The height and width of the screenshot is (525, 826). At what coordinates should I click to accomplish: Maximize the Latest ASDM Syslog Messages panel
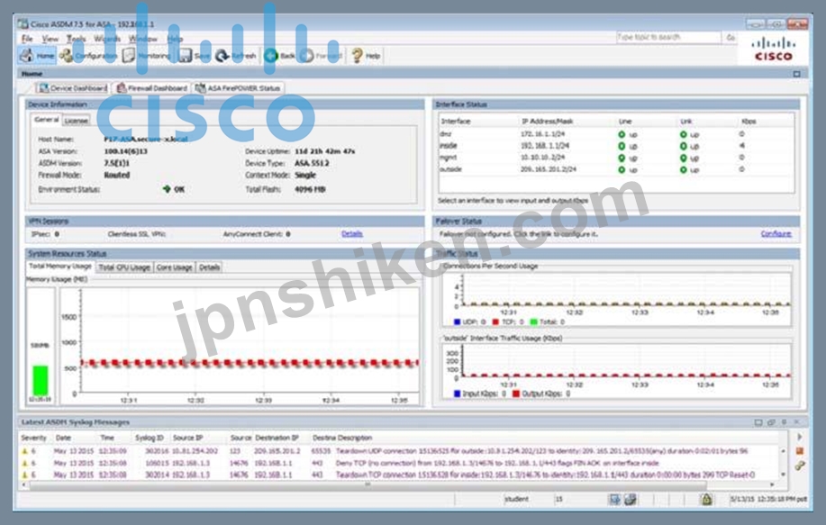tap(758, 422)
